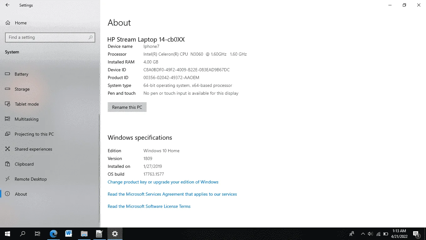
Task: Open the Microsoft Software License Terms link
Action: pos(149,206)
